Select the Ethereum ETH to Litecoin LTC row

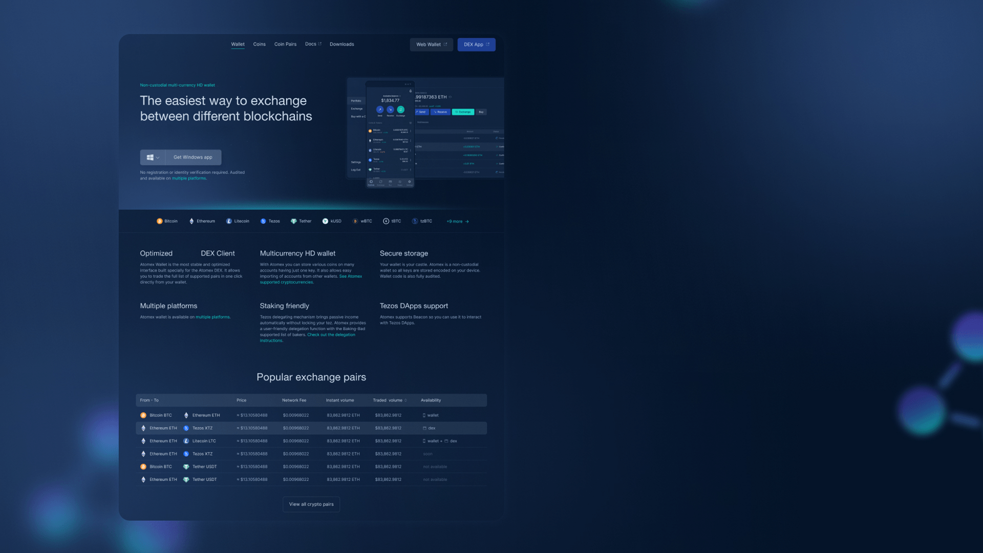tap(311, 441)
